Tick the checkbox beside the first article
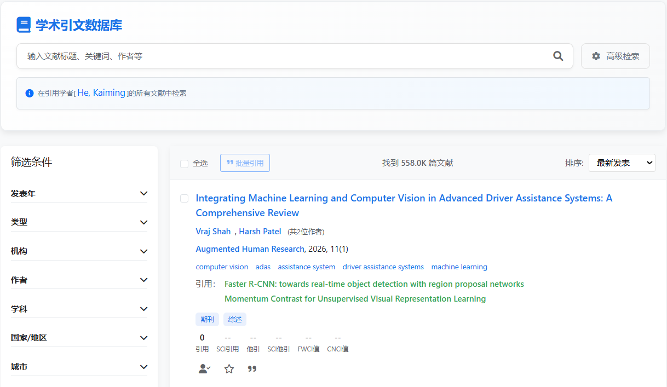The height and width of the screenshot is (387, 667). point(185,198)
